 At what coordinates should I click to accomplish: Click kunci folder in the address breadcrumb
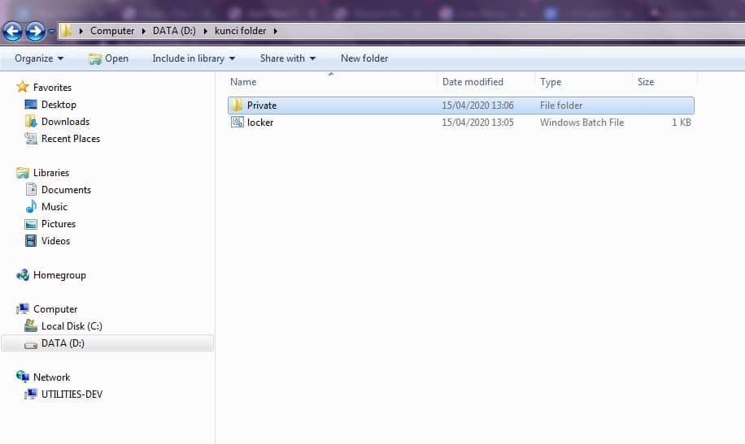pyautogui.click(x=240, y=31)
